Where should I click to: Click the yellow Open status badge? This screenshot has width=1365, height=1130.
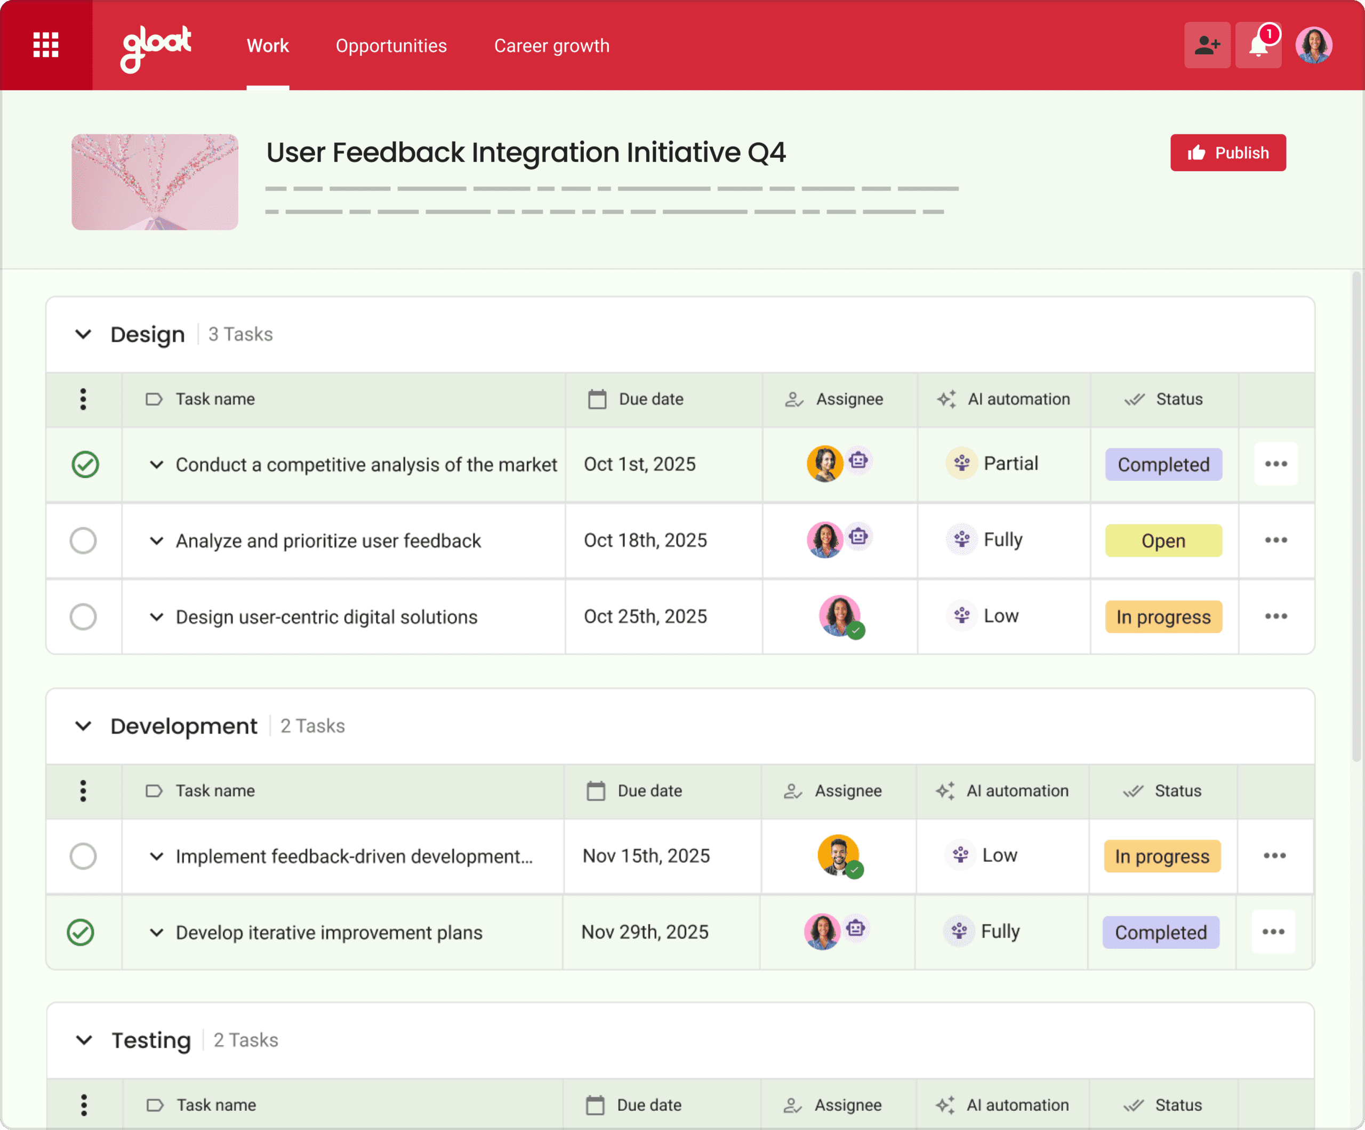1163,540
